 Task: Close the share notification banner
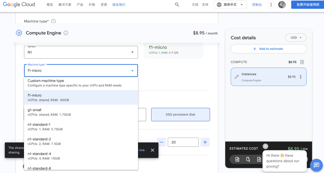pos(153,150)
